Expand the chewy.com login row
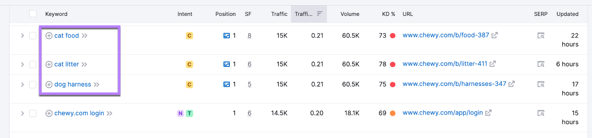This screenshot has height=138, width=592. (x=22, y=113)
